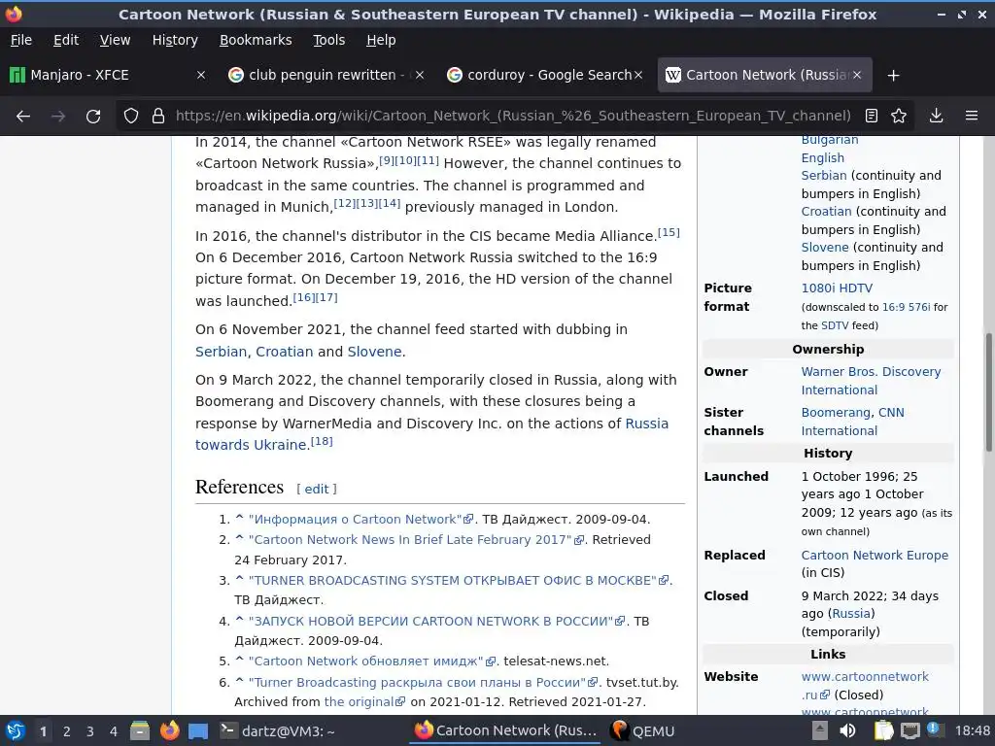Open citation [15] footnote link
Viewport: 995px width, 746px height.
[x=669, y=232]
